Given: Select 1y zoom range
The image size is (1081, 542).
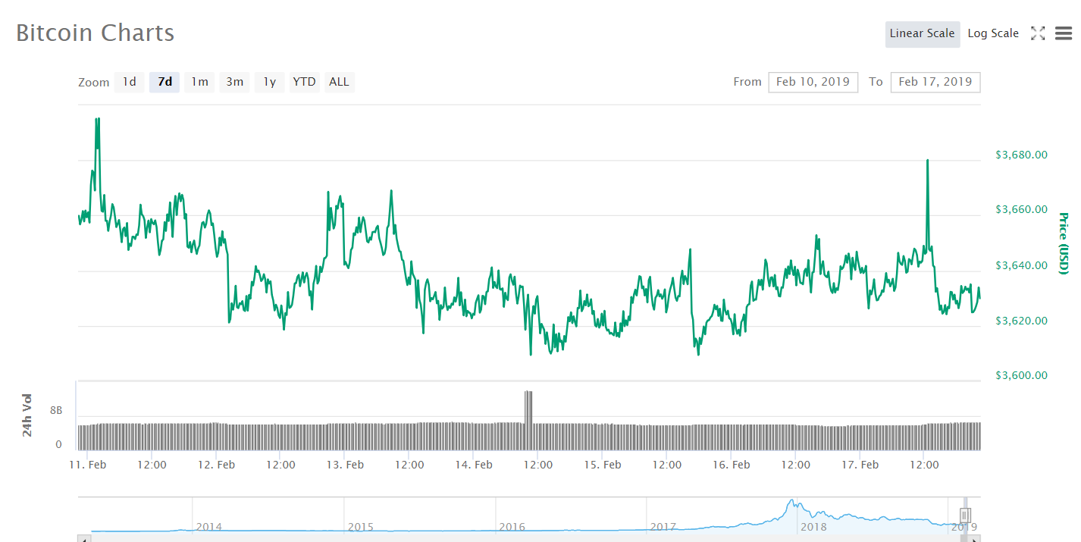Looking at the screenshot, I should tap(269, 82).
